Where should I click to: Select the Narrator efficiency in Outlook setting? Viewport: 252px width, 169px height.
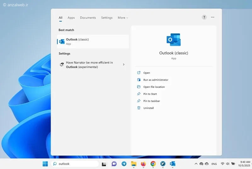tap(93, 65)
